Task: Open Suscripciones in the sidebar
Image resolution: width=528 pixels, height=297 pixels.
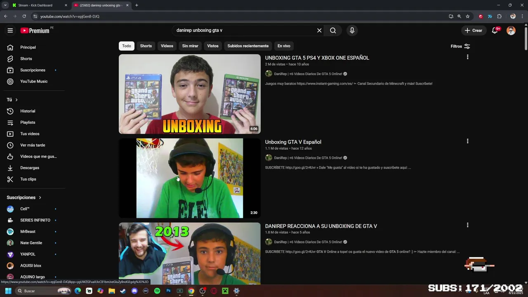Action: pos(32,70)
